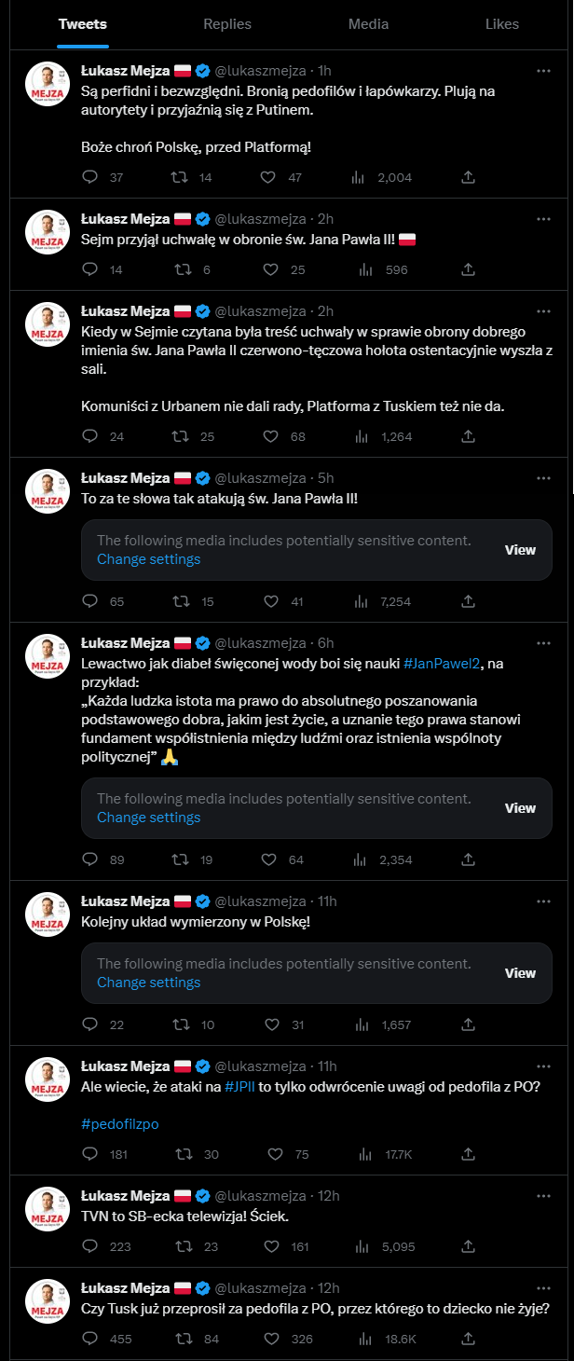Open more menu on 'TVN to SB-ecka' tweet

tap(543, 1195)
